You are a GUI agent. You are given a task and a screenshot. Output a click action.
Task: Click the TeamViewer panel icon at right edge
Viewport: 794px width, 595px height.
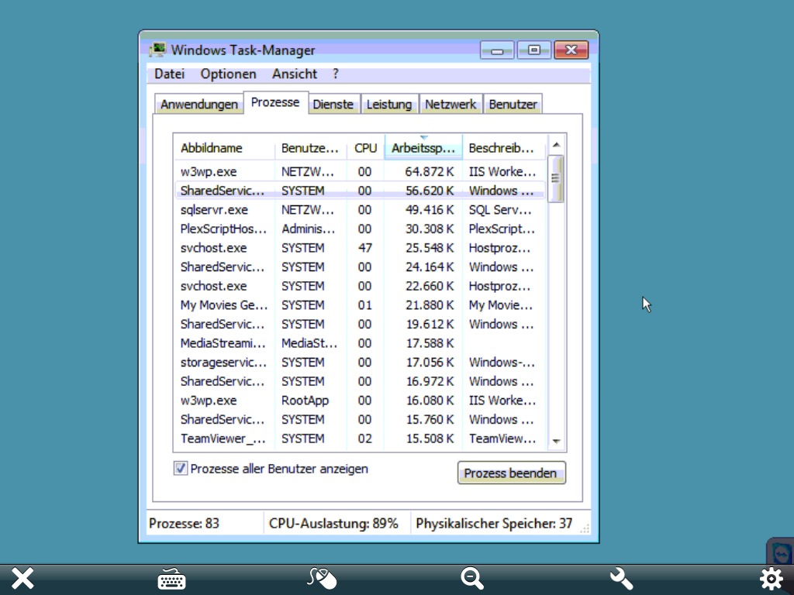pos(781,551)
